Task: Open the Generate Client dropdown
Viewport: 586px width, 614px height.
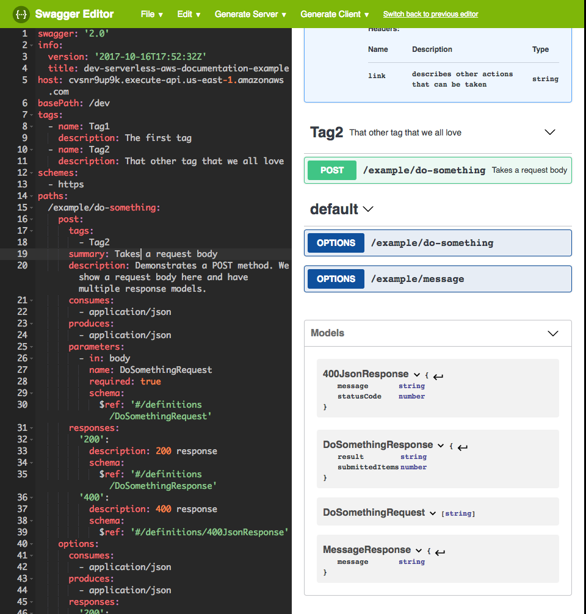Action: [335, 15]
